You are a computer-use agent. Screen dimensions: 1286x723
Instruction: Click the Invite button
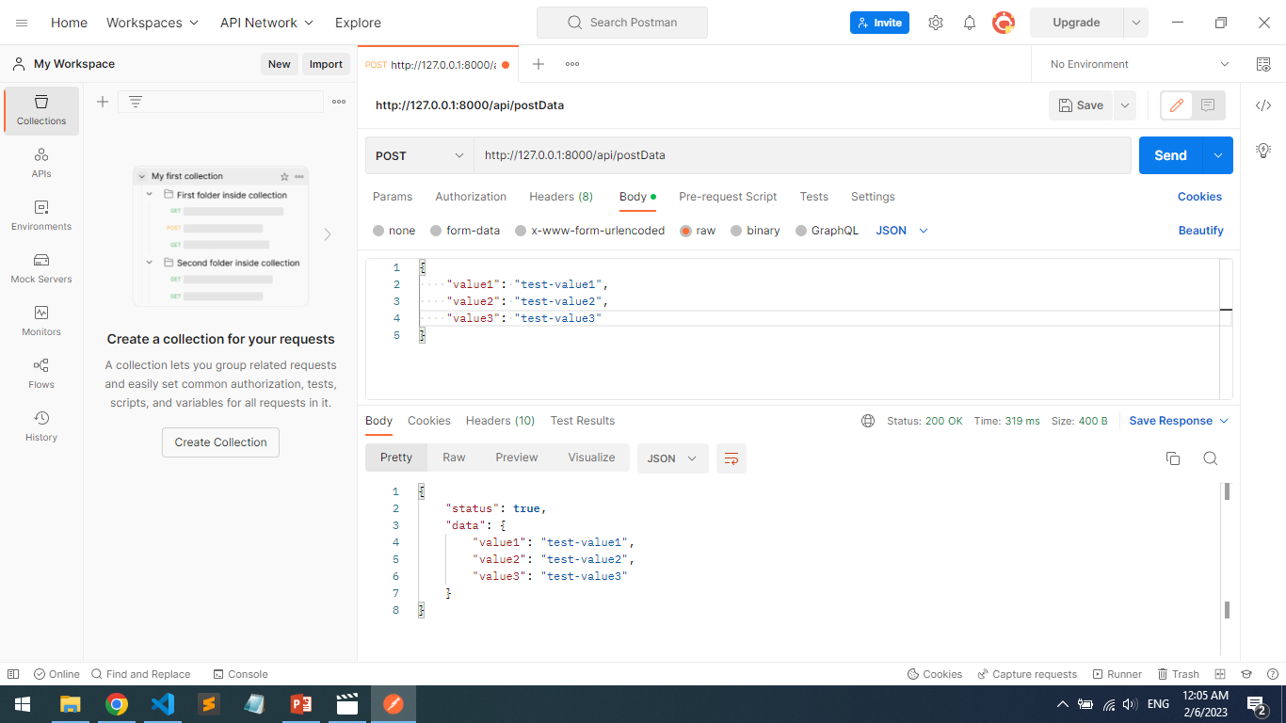(879, 23)
